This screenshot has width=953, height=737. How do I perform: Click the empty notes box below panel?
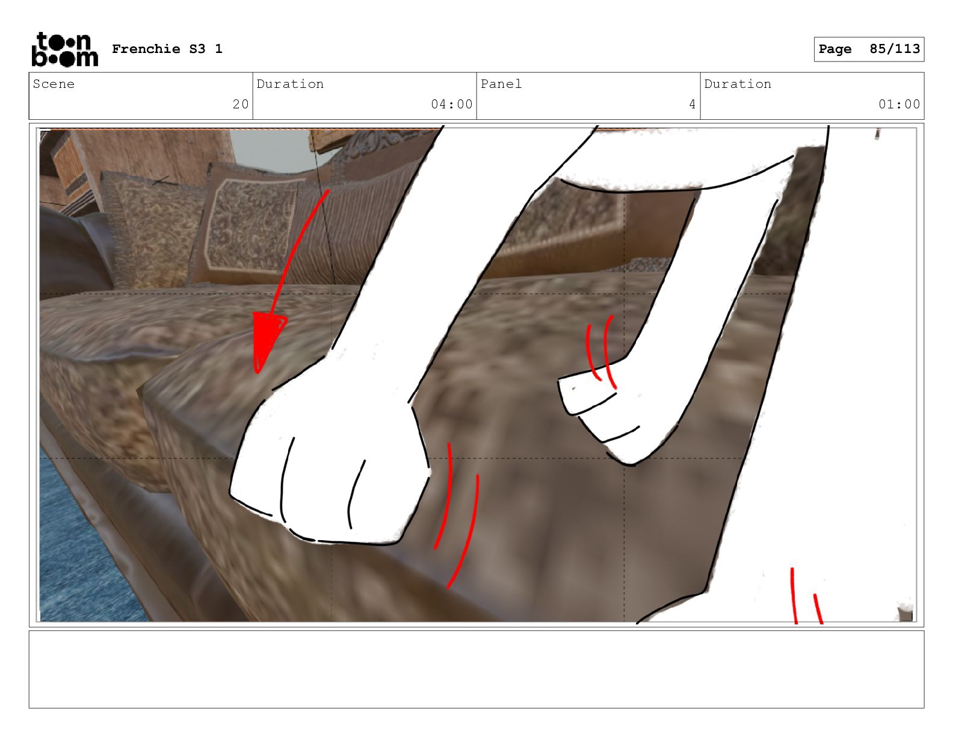click(x=476, y=669)
